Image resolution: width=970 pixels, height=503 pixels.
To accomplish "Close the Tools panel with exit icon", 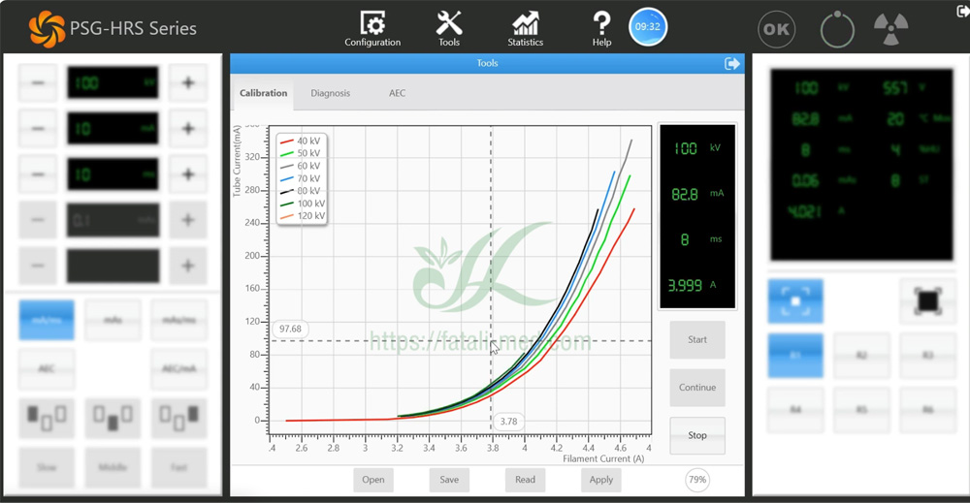I will [731, 64].
